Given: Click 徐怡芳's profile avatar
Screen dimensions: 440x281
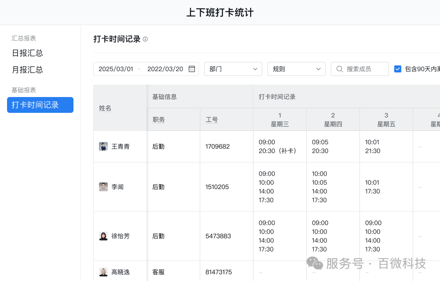Looking at the screenshot, I should tap(103, 236).
